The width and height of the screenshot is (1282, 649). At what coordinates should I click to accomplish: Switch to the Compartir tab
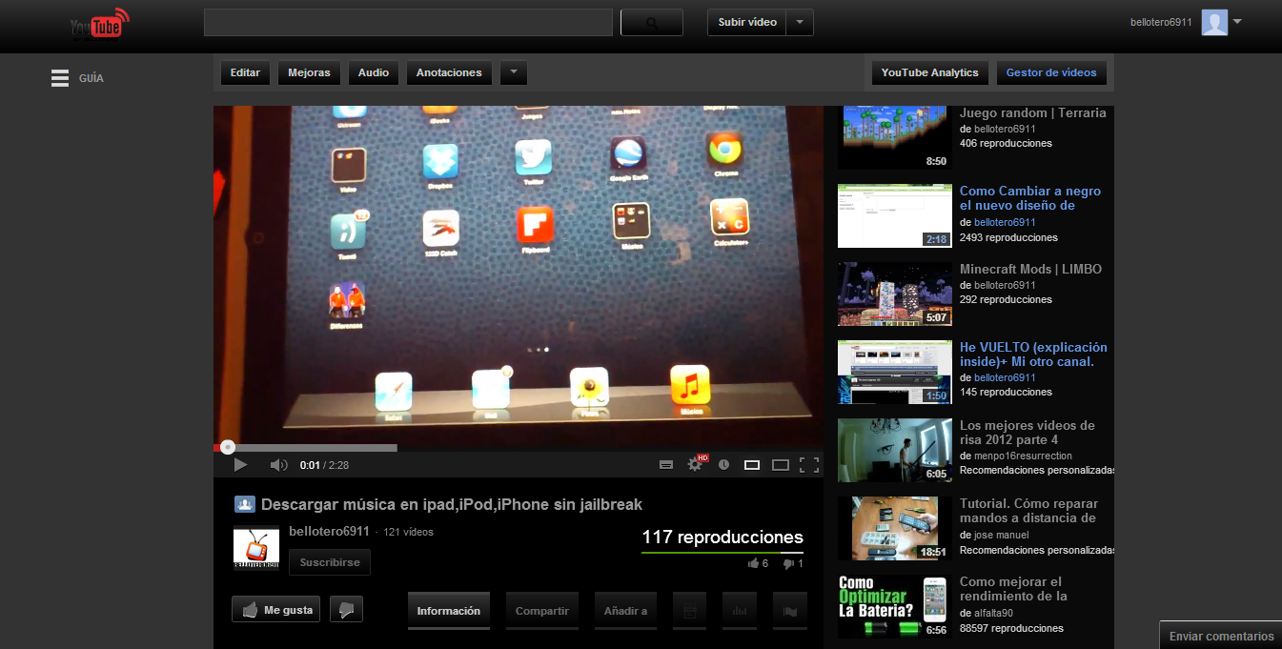click(x=541, y=609)
